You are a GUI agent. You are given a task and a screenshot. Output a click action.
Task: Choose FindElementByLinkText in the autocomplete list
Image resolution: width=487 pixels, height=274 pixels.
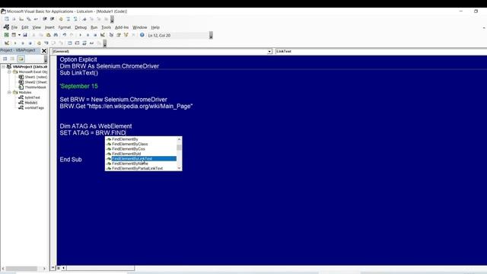click(141, 158)
